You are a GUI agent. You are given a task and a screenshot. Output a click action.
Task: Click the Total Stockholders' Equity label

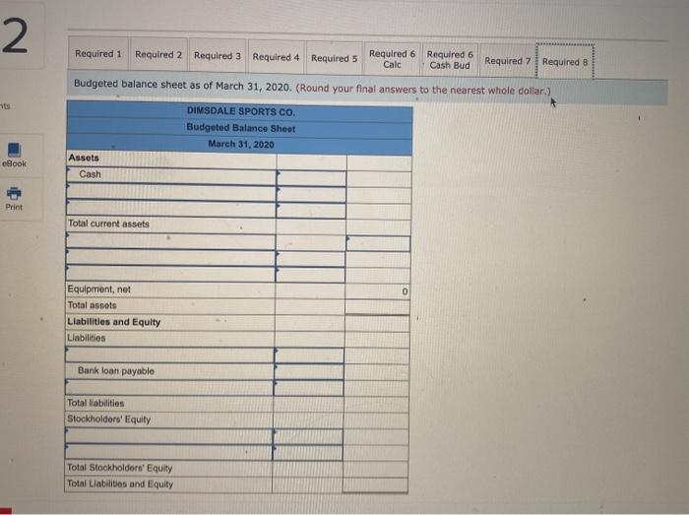[x=119, y=468]
